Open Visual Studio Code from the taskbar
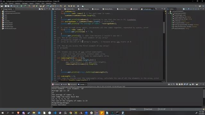This screenshot has height=115, width=205. point(55,113)
